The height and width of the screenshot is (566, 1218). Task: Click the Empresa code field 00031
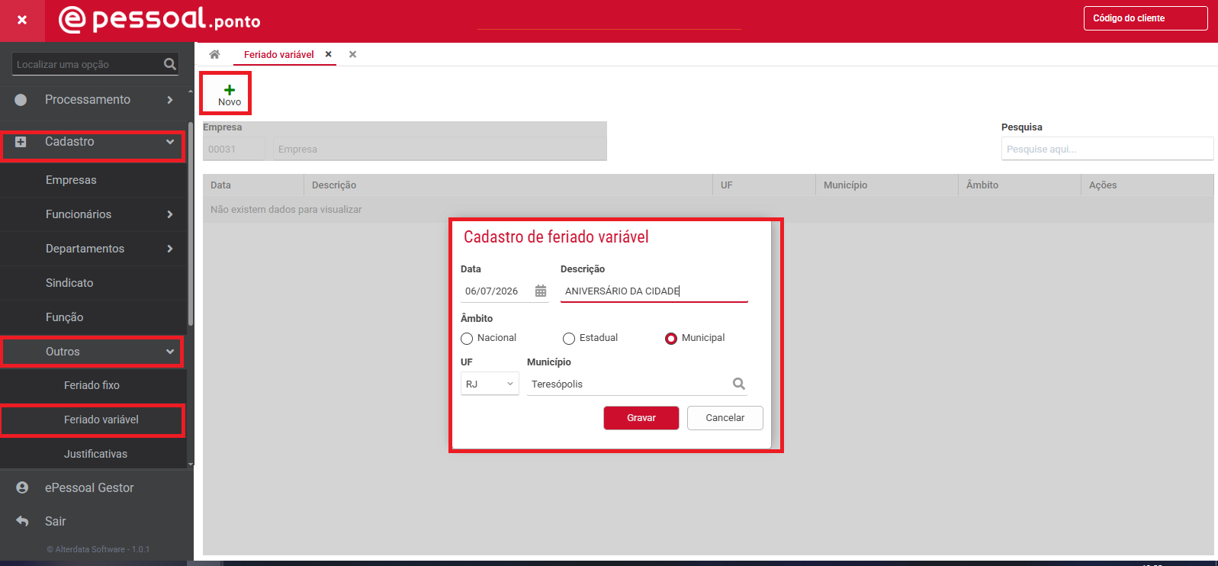(234, 149)
